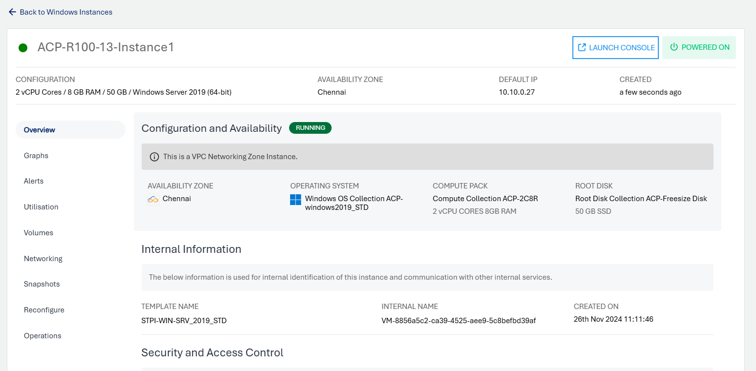This screenshot has width=756, height=371.
Task: Click created on date 26th Nov 2024
Action: pos(613,319)
